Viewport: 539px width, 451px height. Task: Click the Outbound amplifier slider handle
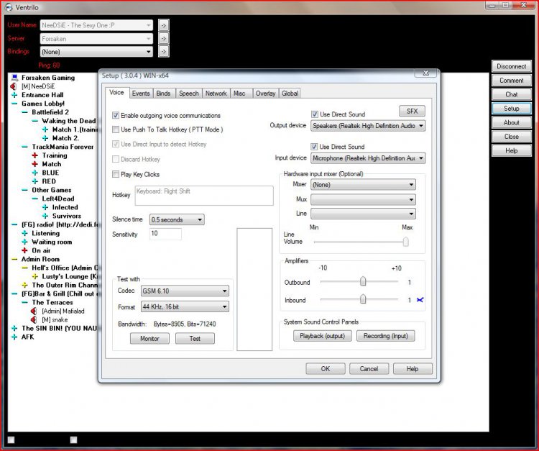click(x=363, y=281)
